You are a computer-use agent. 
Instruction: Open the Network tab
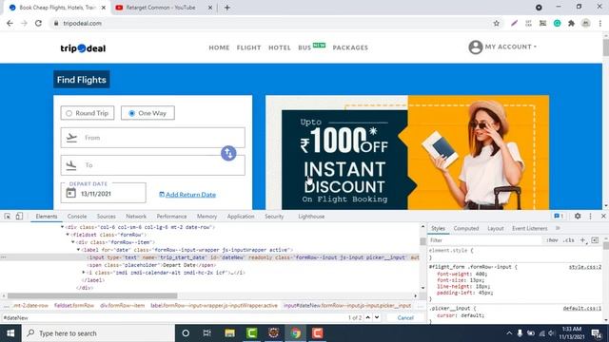point(136,217)
